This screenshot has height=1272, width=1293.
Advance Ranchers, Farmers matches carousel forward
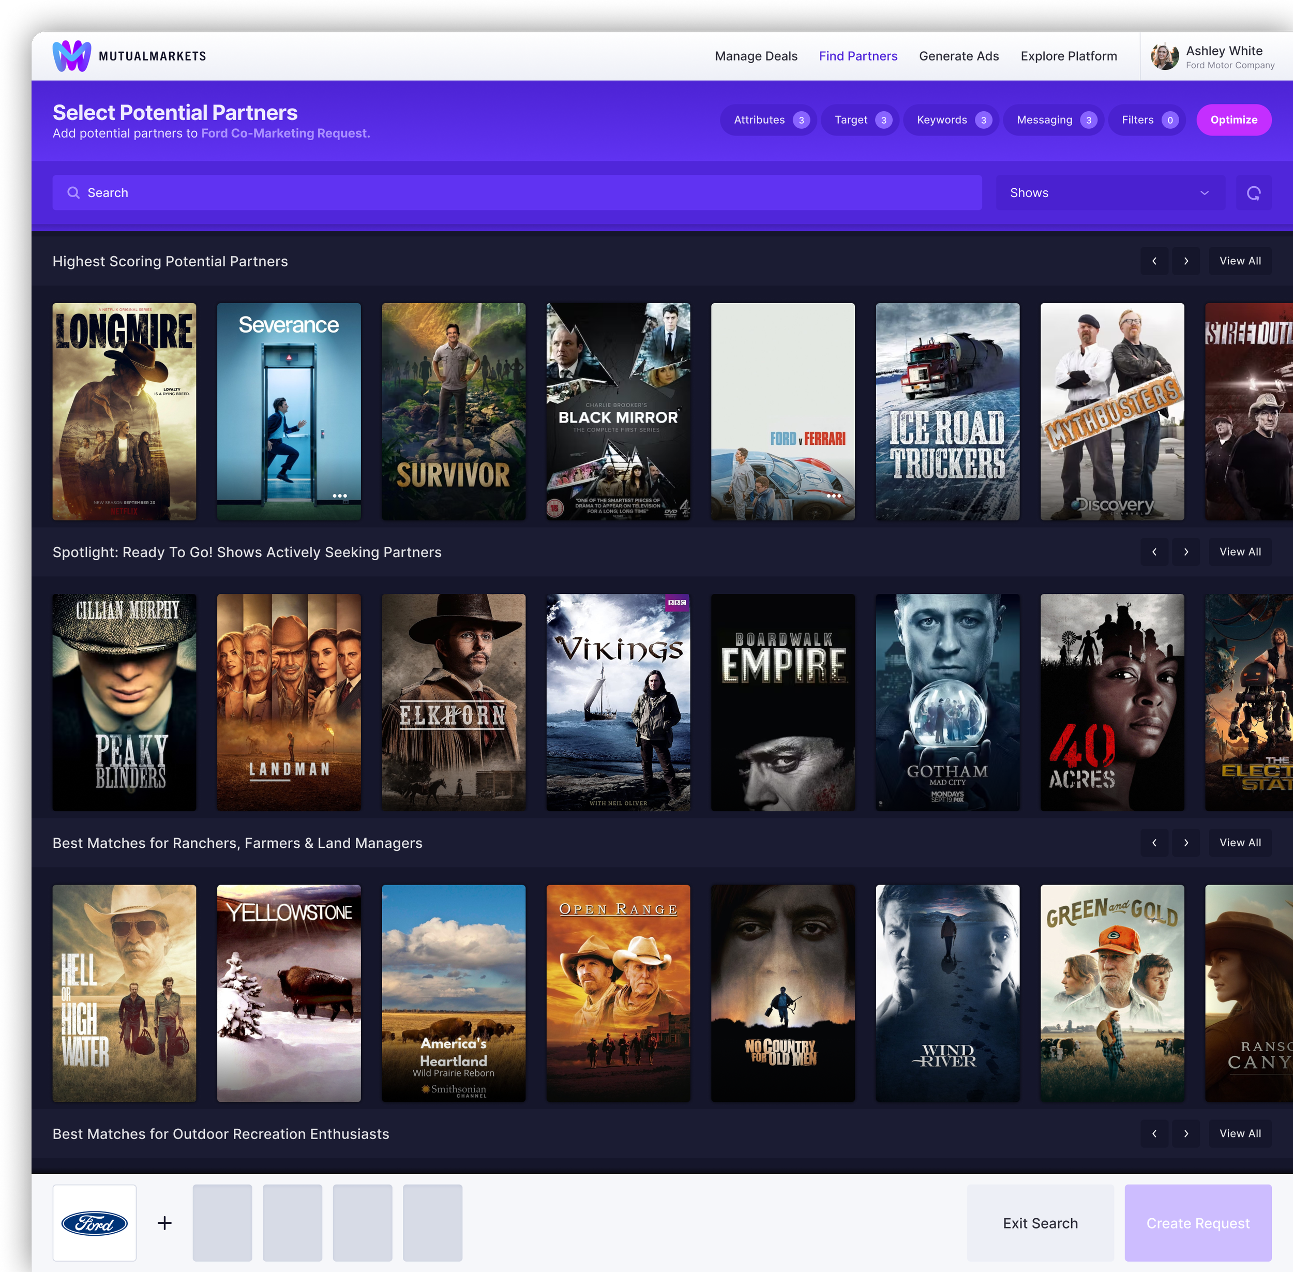point(1185,843)
